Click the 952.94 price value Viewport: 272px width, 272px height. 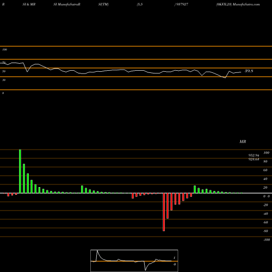[x=254, y=156]
